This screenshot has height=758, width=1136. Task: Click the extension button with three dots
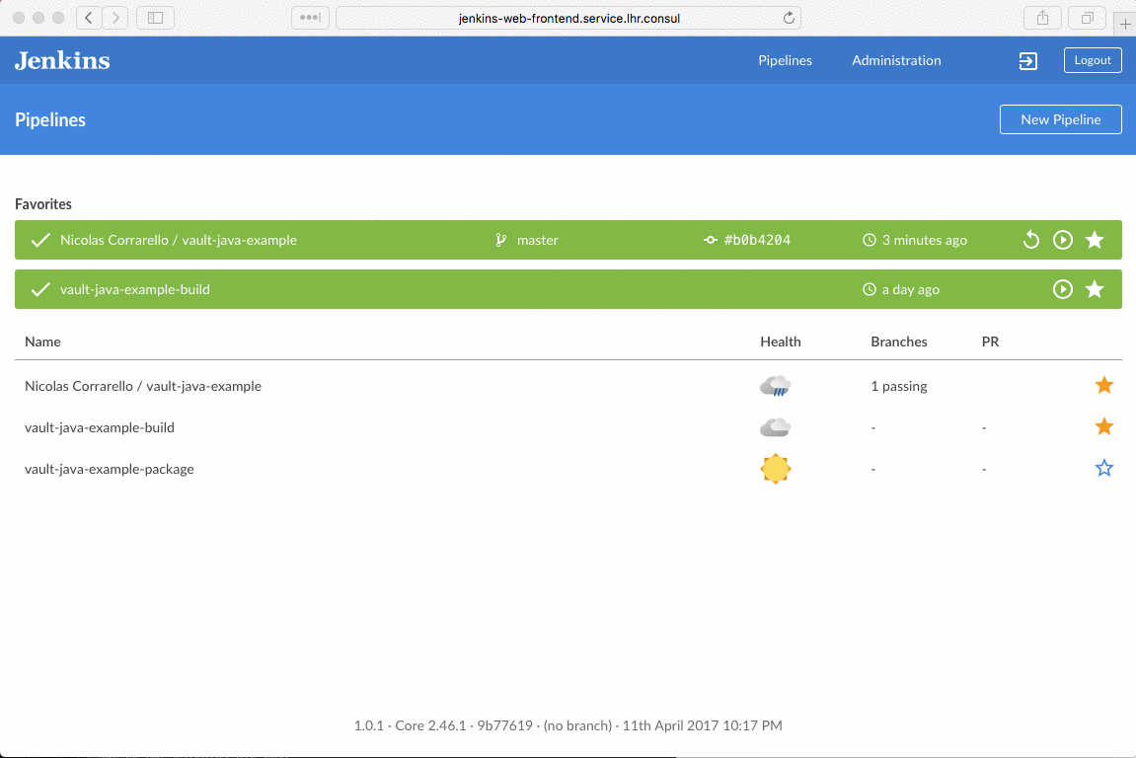310,18
